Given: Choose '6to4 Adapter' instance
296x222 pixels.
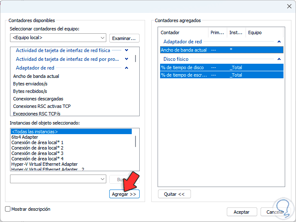Looking at the screenshot, I should click(25, 137).
